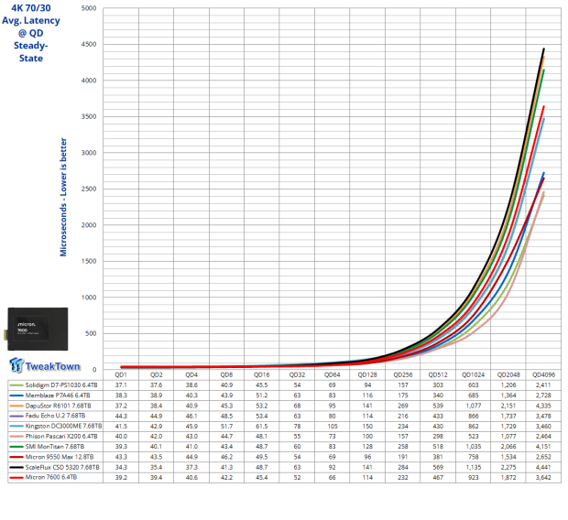
Task: Click the 61.5 value in Kingston row
Action: click(x=261, y=427)
